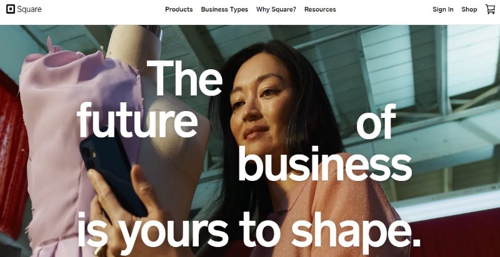Viewport: 500px width, 257px height.
Task: Open the Products menu
Action: tap(179, 9)
